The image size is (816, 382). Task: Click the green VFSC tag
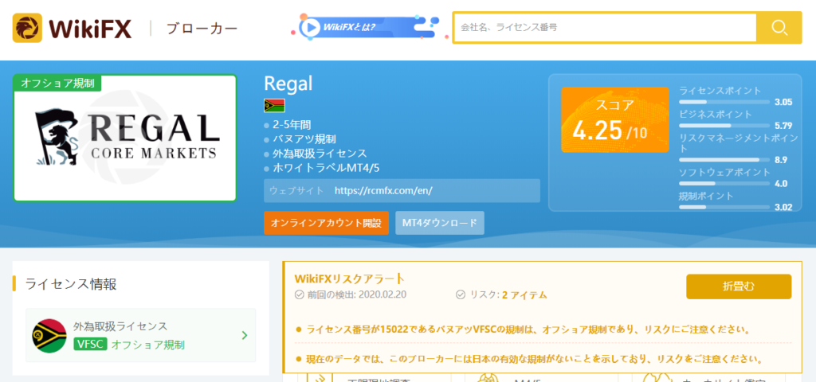pyautogui.click(x=91, y=344)
